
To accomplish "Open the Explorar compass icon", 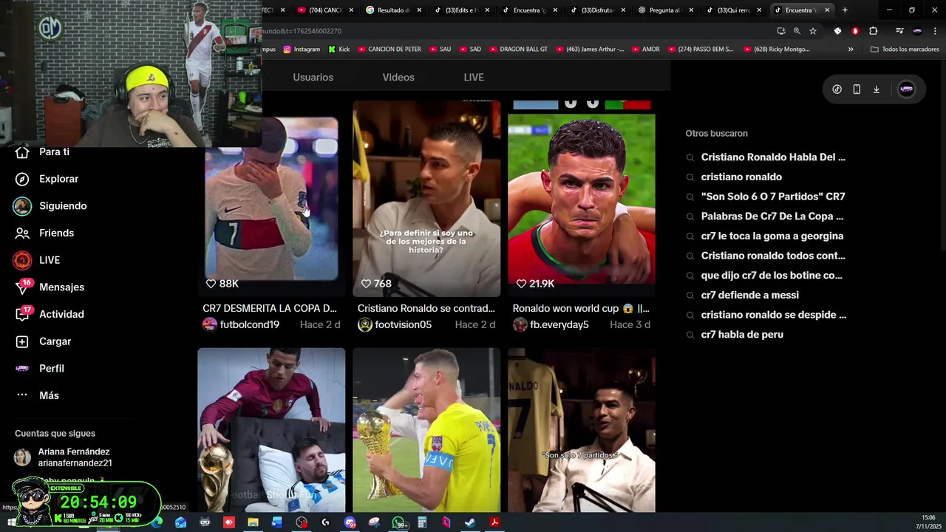I will pos(22,179).
